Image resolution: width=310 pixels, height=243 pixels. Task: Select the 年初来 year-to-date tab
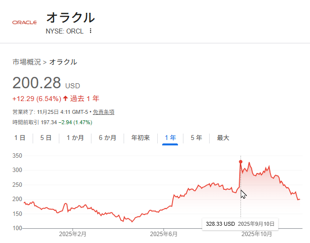coord(140,138)
